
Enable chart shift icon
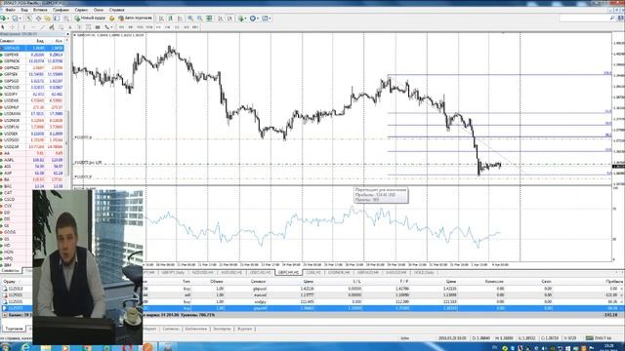(229, 19)
